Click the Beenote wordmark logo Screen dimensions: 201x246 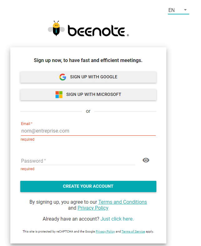point(98,31)
